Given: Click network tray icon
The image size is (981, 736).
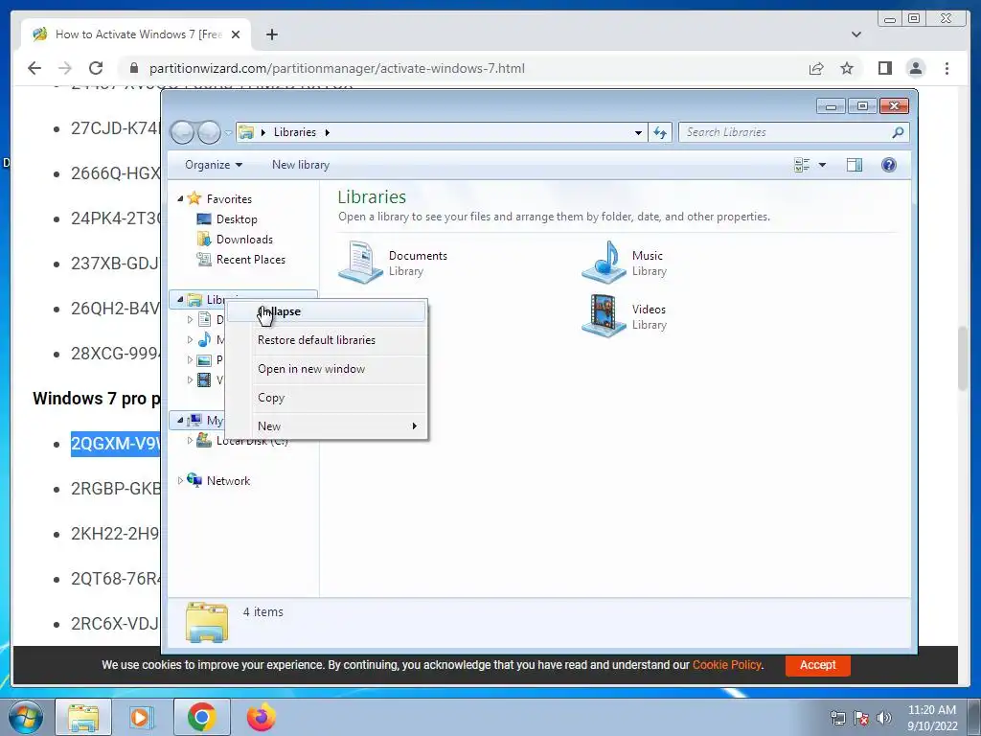Looking at the screenshot, I should point(837,718).
